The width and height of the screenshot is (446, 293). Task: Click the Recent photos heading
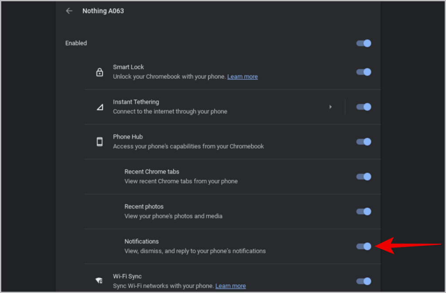tap(144, 207)
